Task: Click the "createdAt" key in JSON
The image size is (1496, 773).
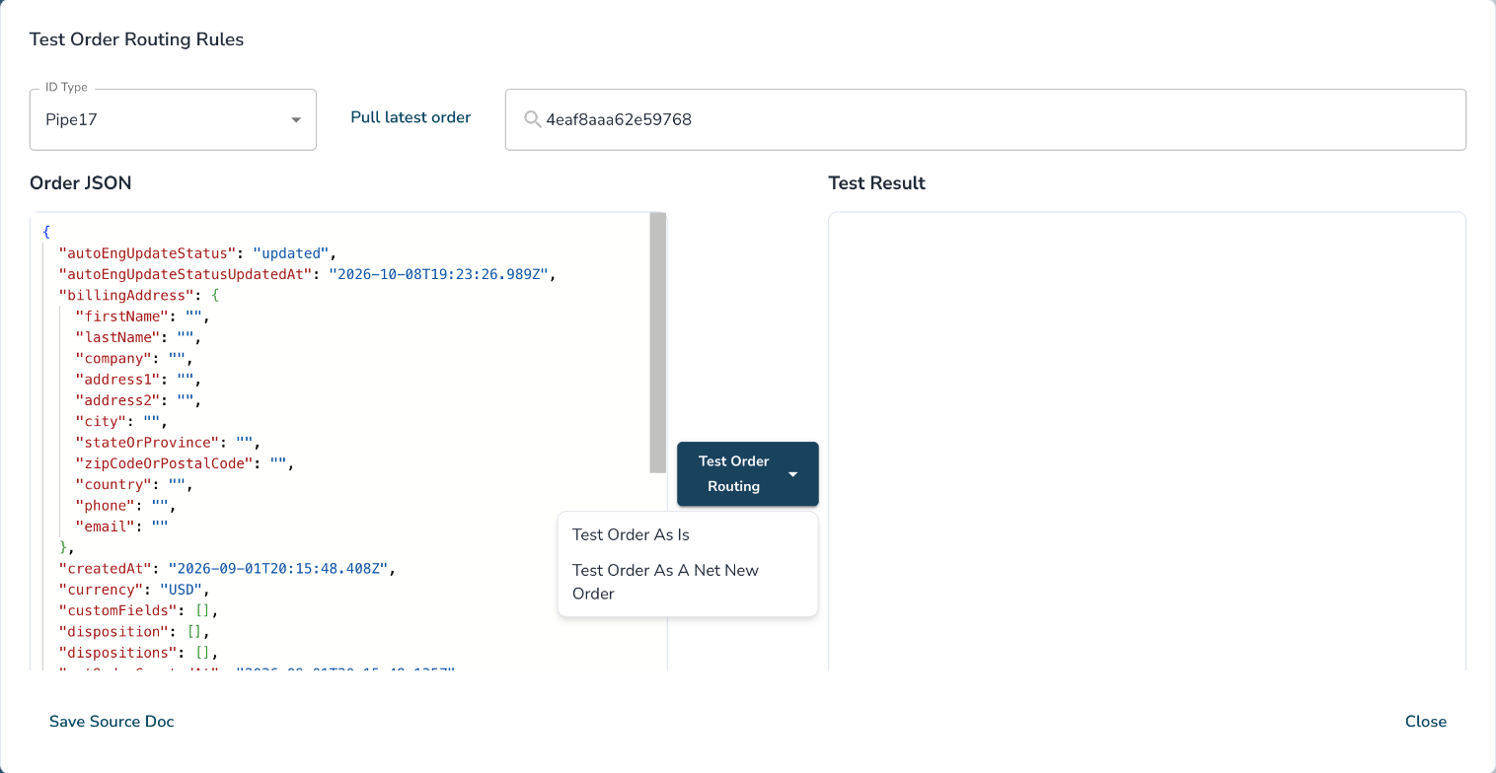Action: 107,569
